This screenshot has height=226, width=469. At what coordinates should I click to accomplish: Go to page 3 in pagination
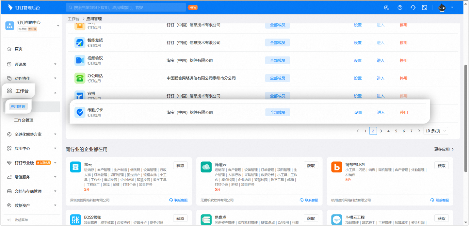tap(381, 131)
